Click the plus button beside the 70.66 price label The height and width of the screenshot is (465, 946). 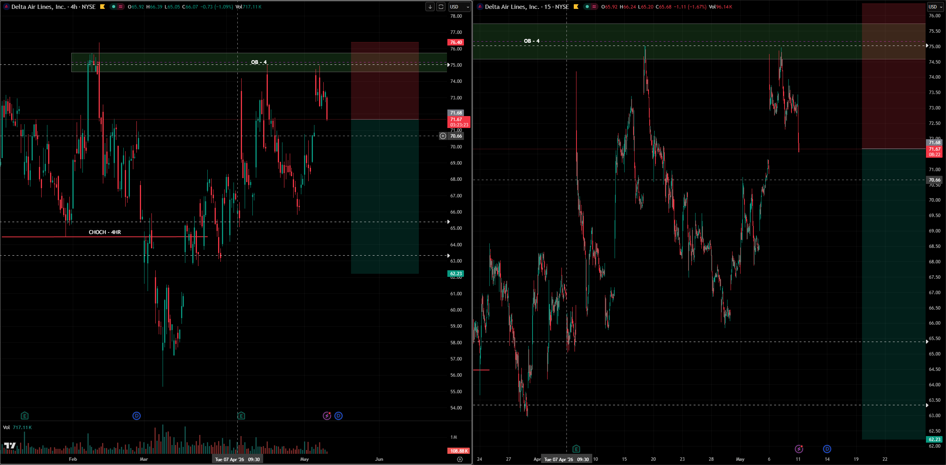click(x=443, y=136)
